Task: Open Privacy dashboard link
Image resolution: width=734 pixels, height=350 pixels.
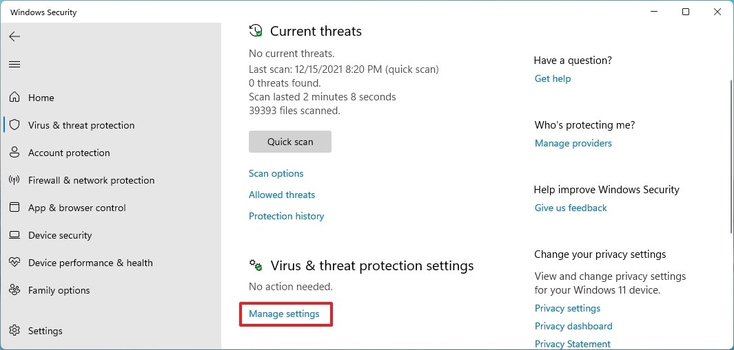Action: [573, 326]
